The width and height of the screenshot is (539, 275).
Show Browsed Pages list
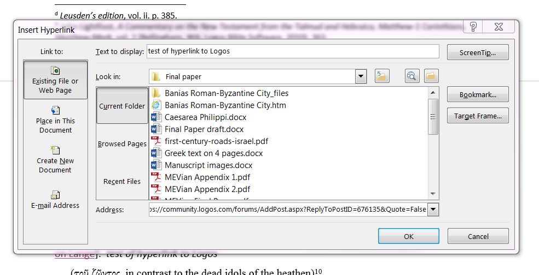(122, 144)
